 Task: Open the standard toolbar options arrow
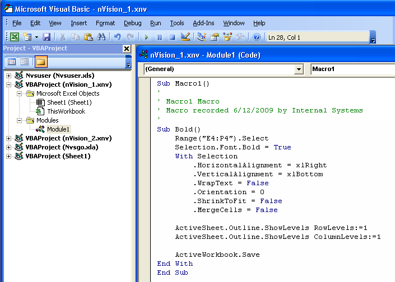click(x=373, y=37)
